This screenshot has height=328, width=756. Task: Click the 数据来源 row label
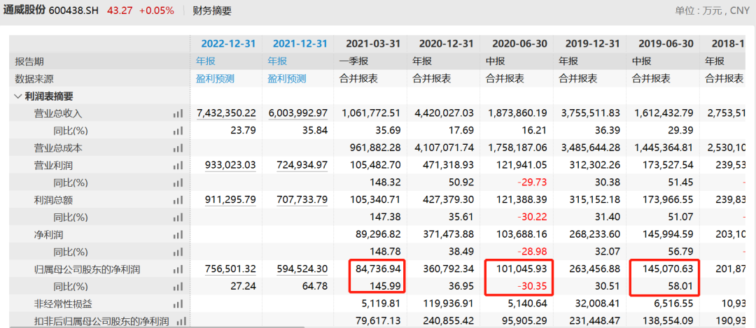coord(34,79)
